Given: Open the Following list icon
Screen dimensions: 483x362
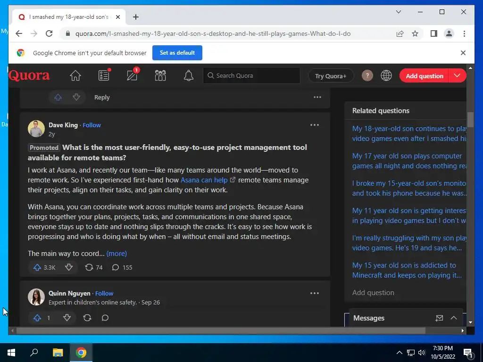Looking at the screenshot, I should [x=104, y=75].
